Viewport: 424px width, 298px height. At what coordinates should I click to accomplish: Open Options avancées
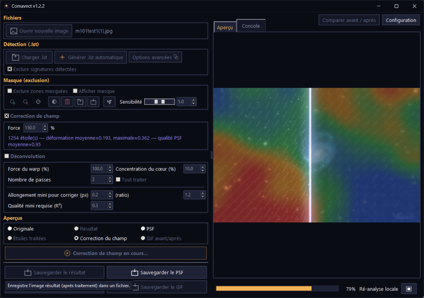tap(155, 57)
